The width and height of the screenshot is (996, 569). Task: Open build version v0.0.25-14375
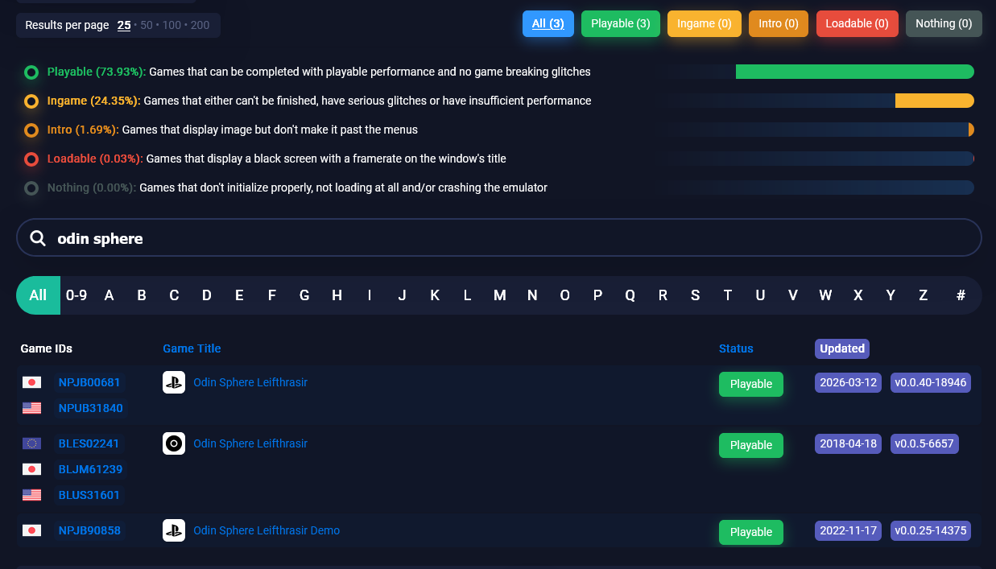tap(931, 530)
